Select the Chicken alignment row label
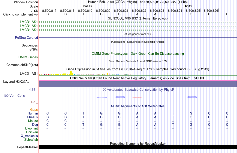This screenshot has width=237, height=153. click(32, 132)
